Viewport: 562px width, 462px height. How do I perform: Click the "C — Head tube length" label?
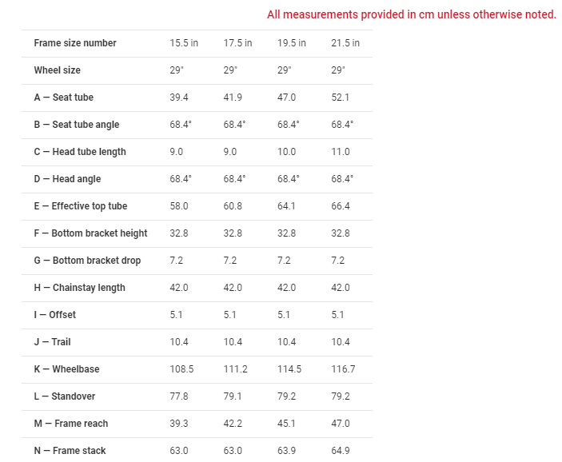click(x=80, y=152)
